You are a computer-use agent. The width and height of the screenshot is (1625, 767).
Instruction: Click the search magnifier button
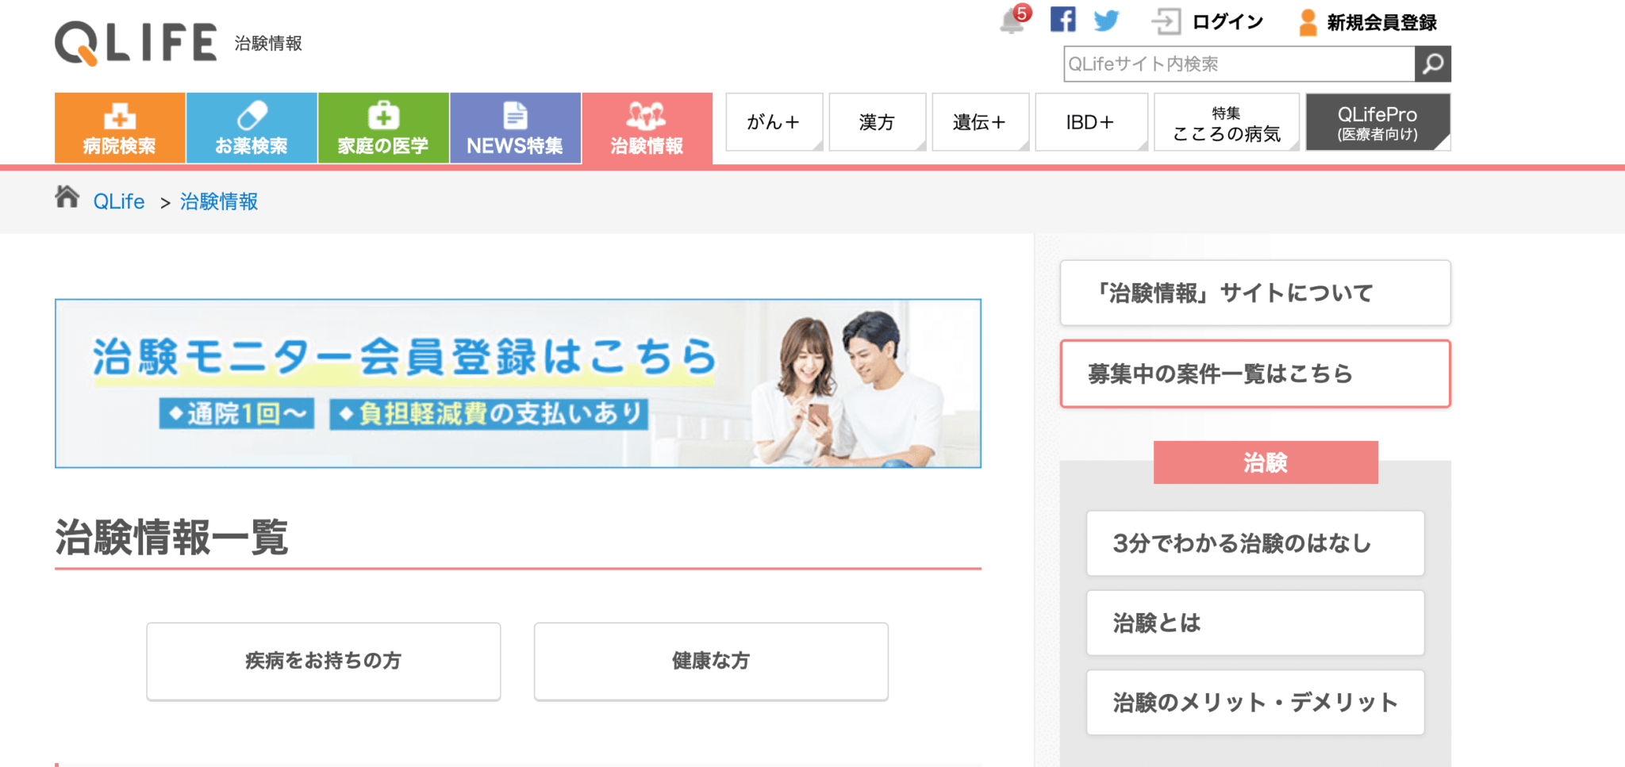(1433, 64)
